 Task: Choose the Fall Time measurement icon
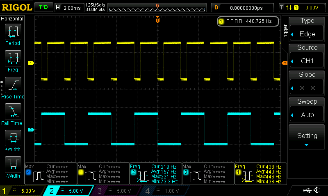point(13,112)
